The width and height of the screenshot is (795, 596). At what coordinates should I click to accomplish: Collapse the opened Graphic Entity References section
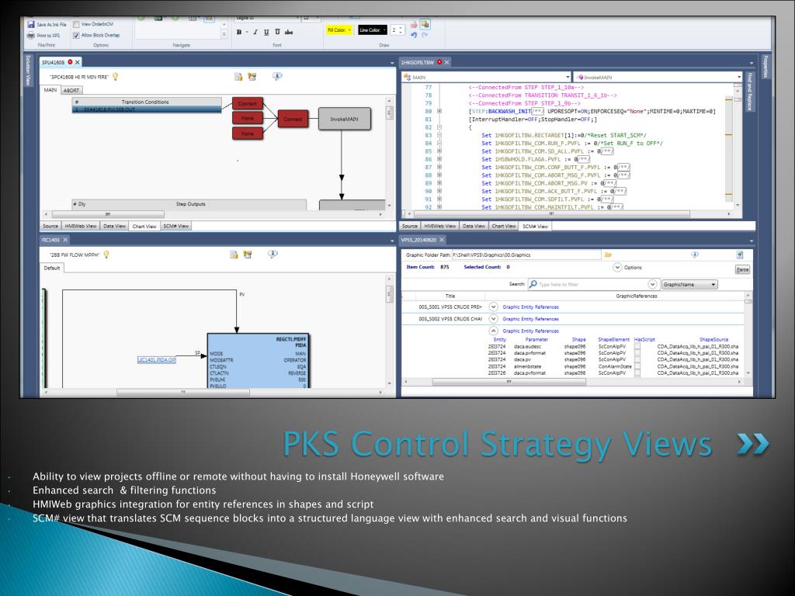(x=493, y=331)
